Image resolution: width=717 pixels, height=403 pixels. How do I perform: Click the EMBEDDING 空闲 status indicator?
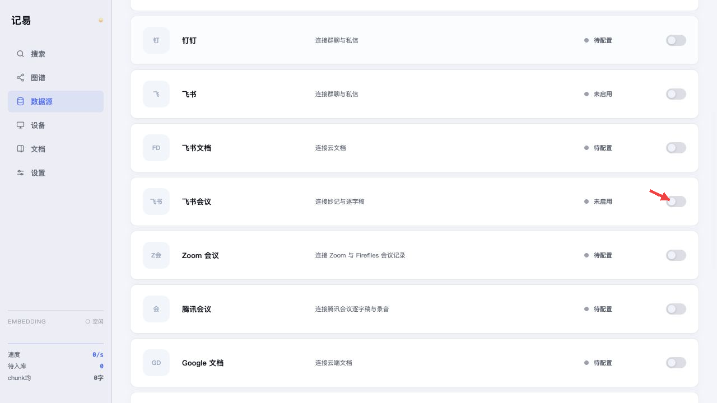point(94,322)
